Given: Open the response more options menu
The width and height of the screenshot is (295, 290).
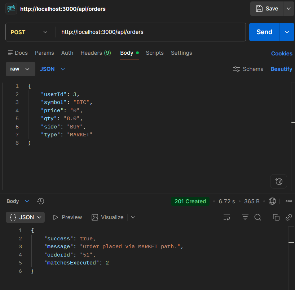Looking at the screenshot, I should (x=289, y=201).
